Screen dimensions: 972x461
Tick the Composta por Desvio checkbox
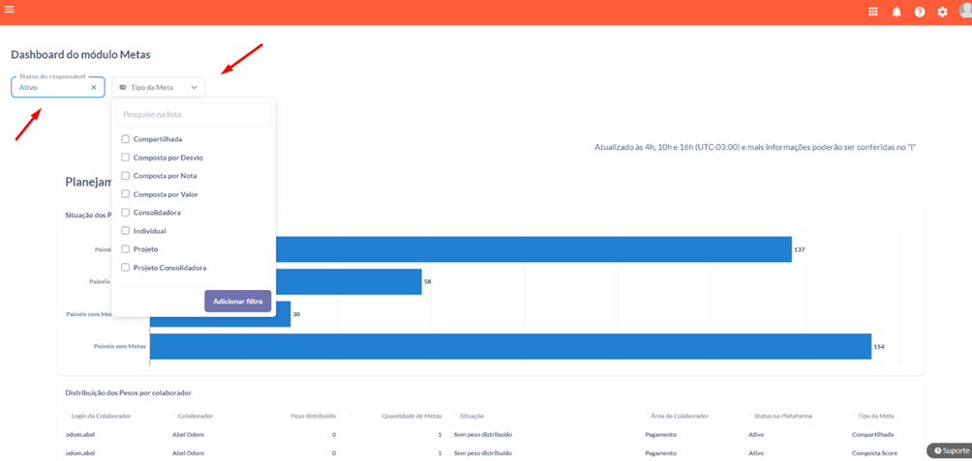[x=126, y=158]
